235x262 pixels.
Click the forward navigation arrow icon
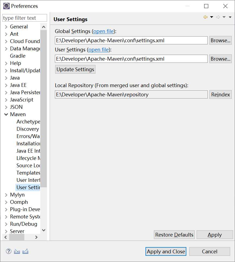pos(218,17)
